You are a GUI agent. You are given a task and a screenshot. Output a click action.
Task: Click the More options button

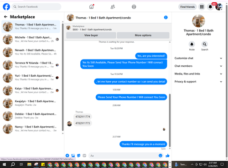pos(143,35)
